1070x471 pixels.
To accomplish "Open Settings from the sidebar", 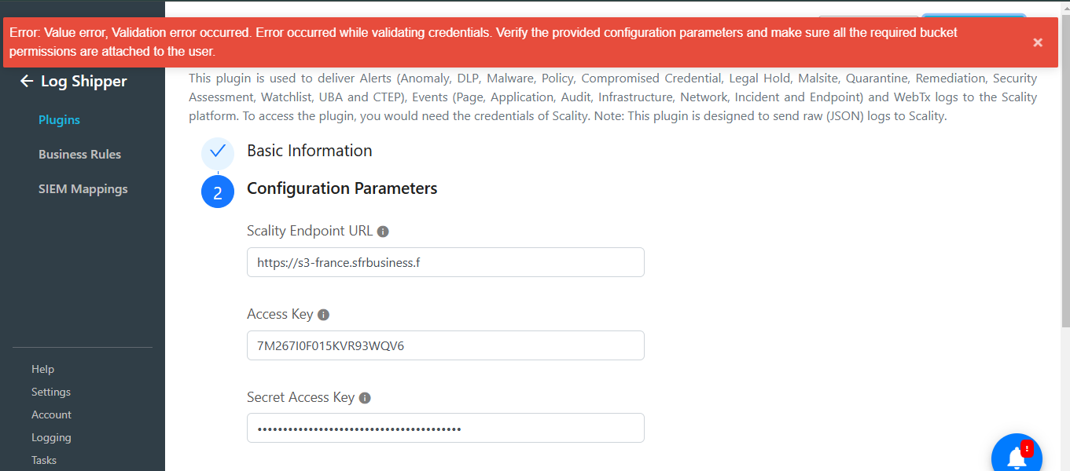I will 51,392.
